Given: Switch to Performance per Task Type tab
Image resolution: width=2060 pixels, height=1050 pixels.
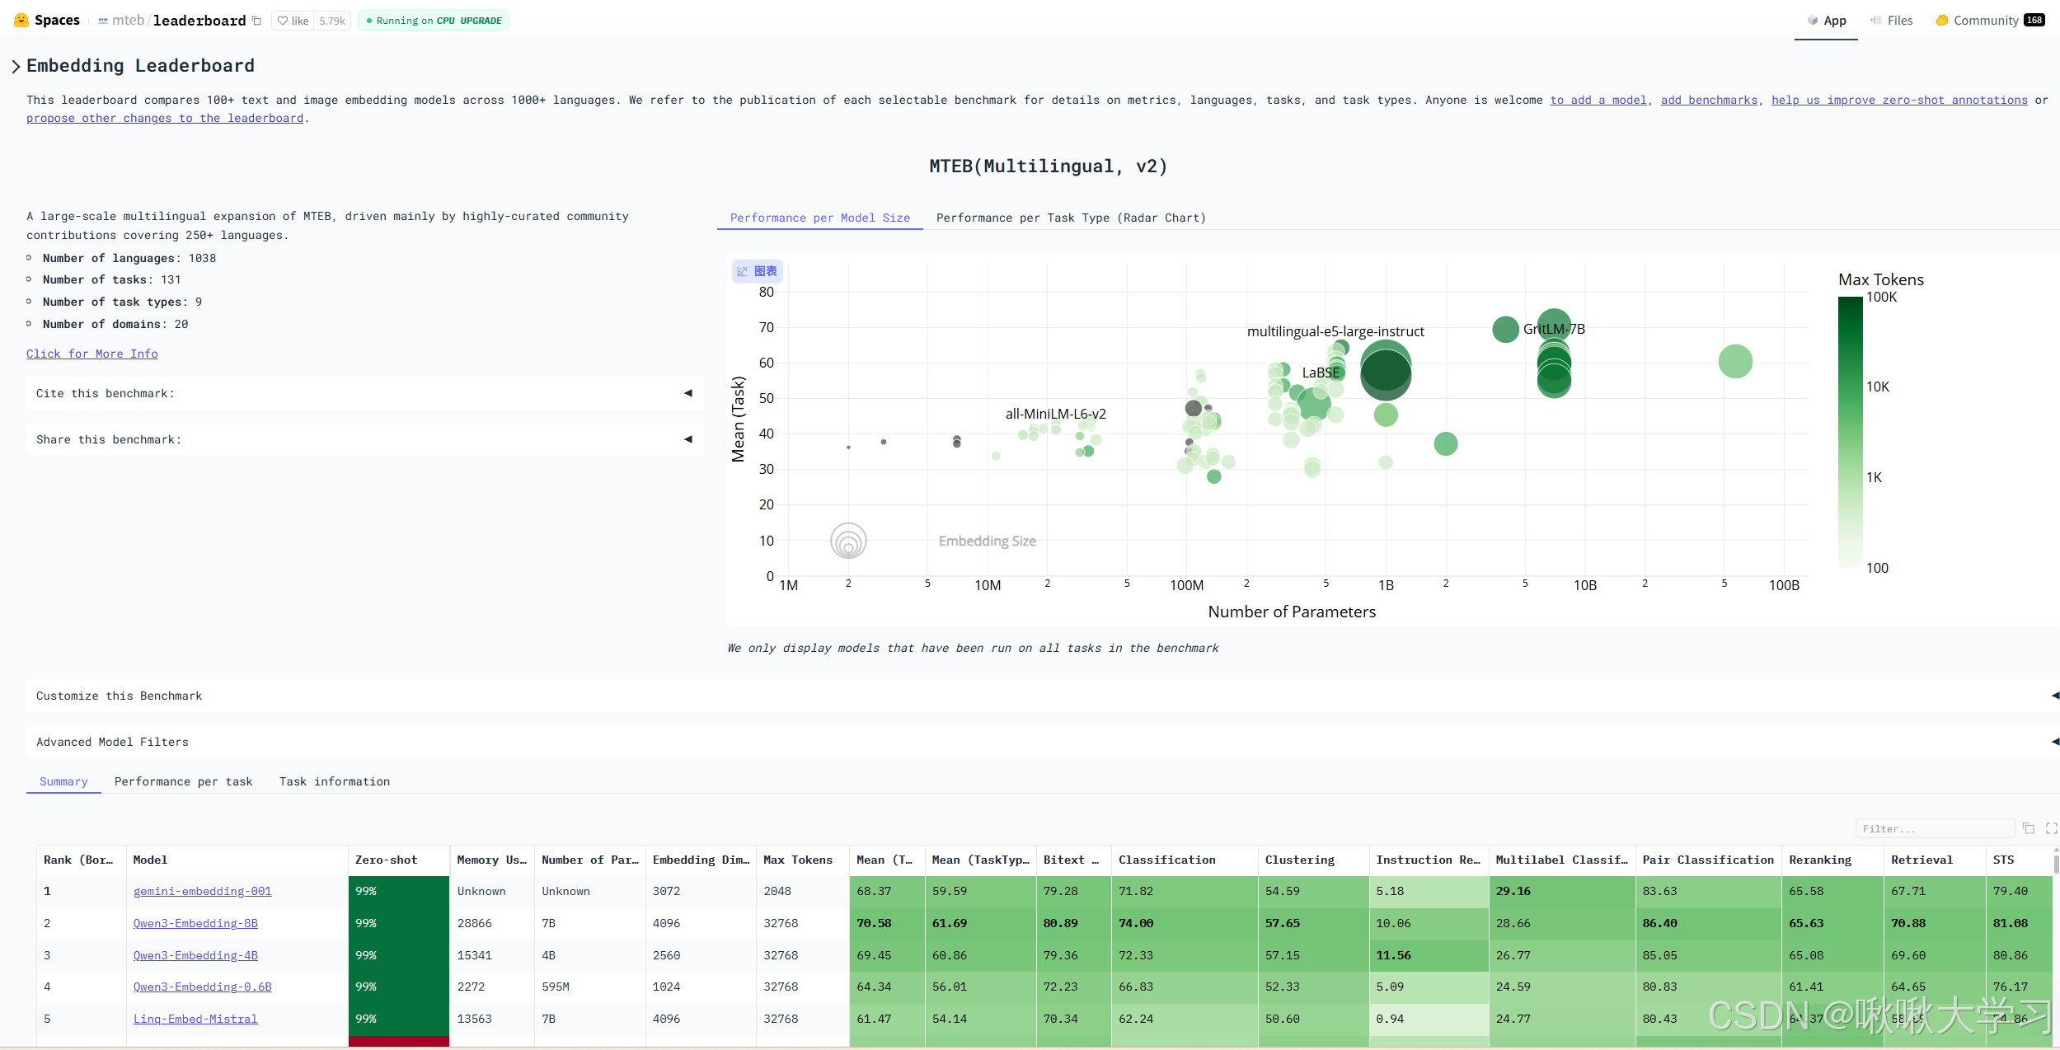Looking at the screenshot, I should tap(1070, 218).
